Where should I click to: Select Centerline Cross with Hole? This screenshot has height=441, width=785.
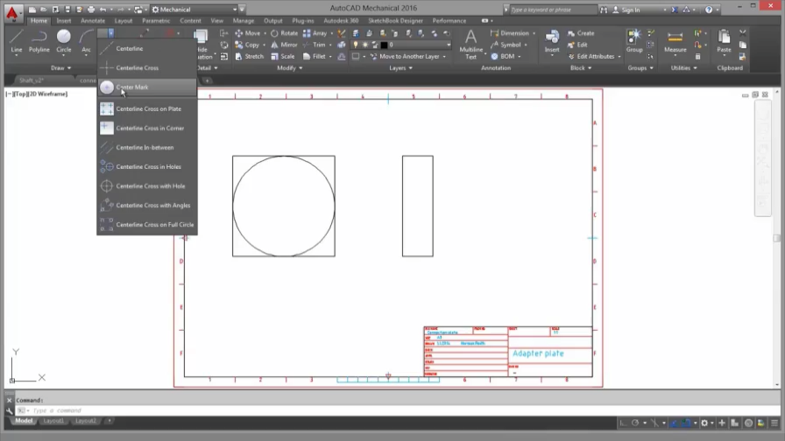click(x=147, y=186)
